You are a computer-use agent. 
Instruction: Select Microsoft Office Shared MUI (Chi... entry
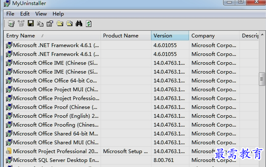(56, 142)
